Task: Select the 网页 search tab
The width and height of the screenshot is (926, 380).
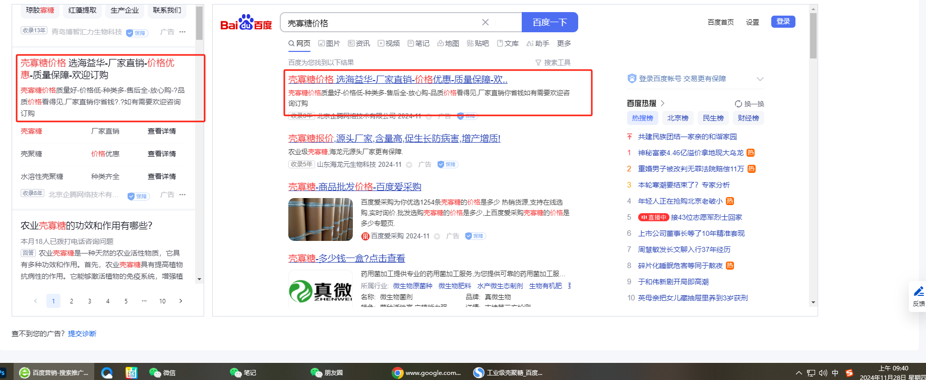Action: click(x=299, y=43)
